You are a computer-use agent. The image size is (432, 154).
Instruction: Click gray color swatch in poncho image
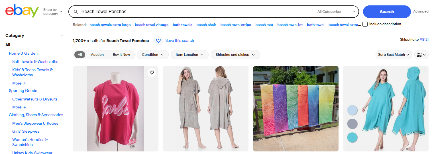352,124
